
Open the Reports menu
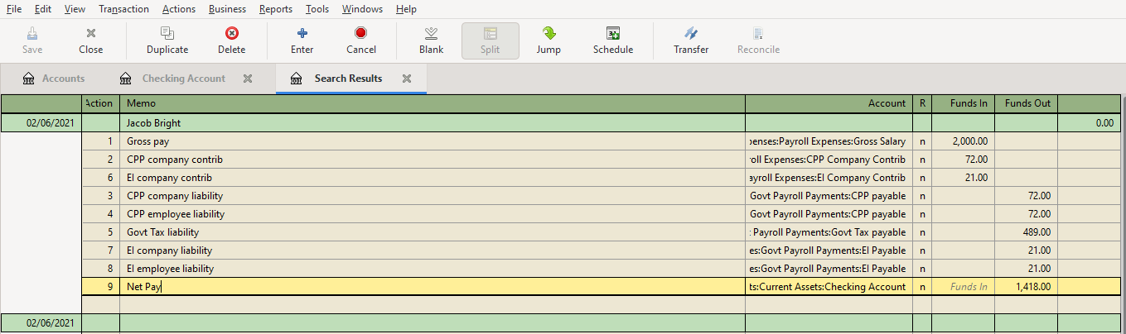coord(275,9)
